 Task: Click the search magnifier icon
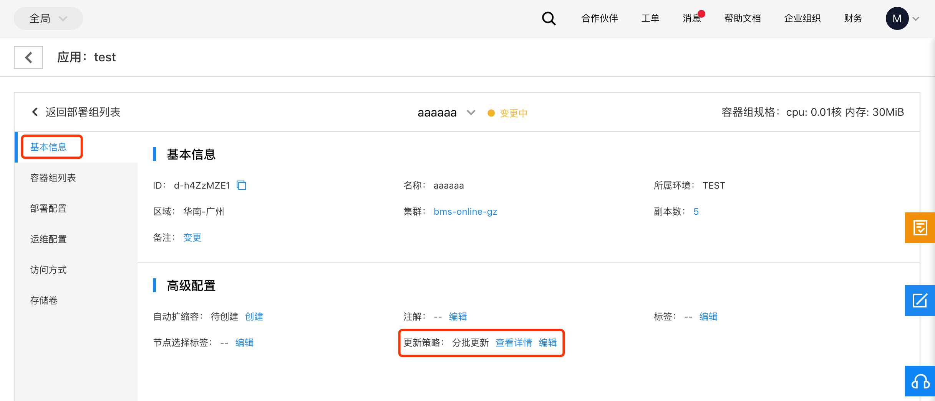click(x=549, y=18)
